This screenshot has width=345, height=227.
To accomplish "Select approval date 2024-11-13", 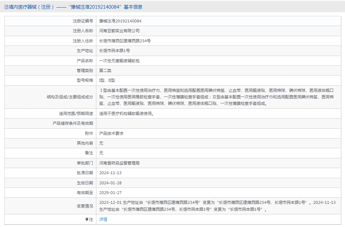I will [110, 173].
